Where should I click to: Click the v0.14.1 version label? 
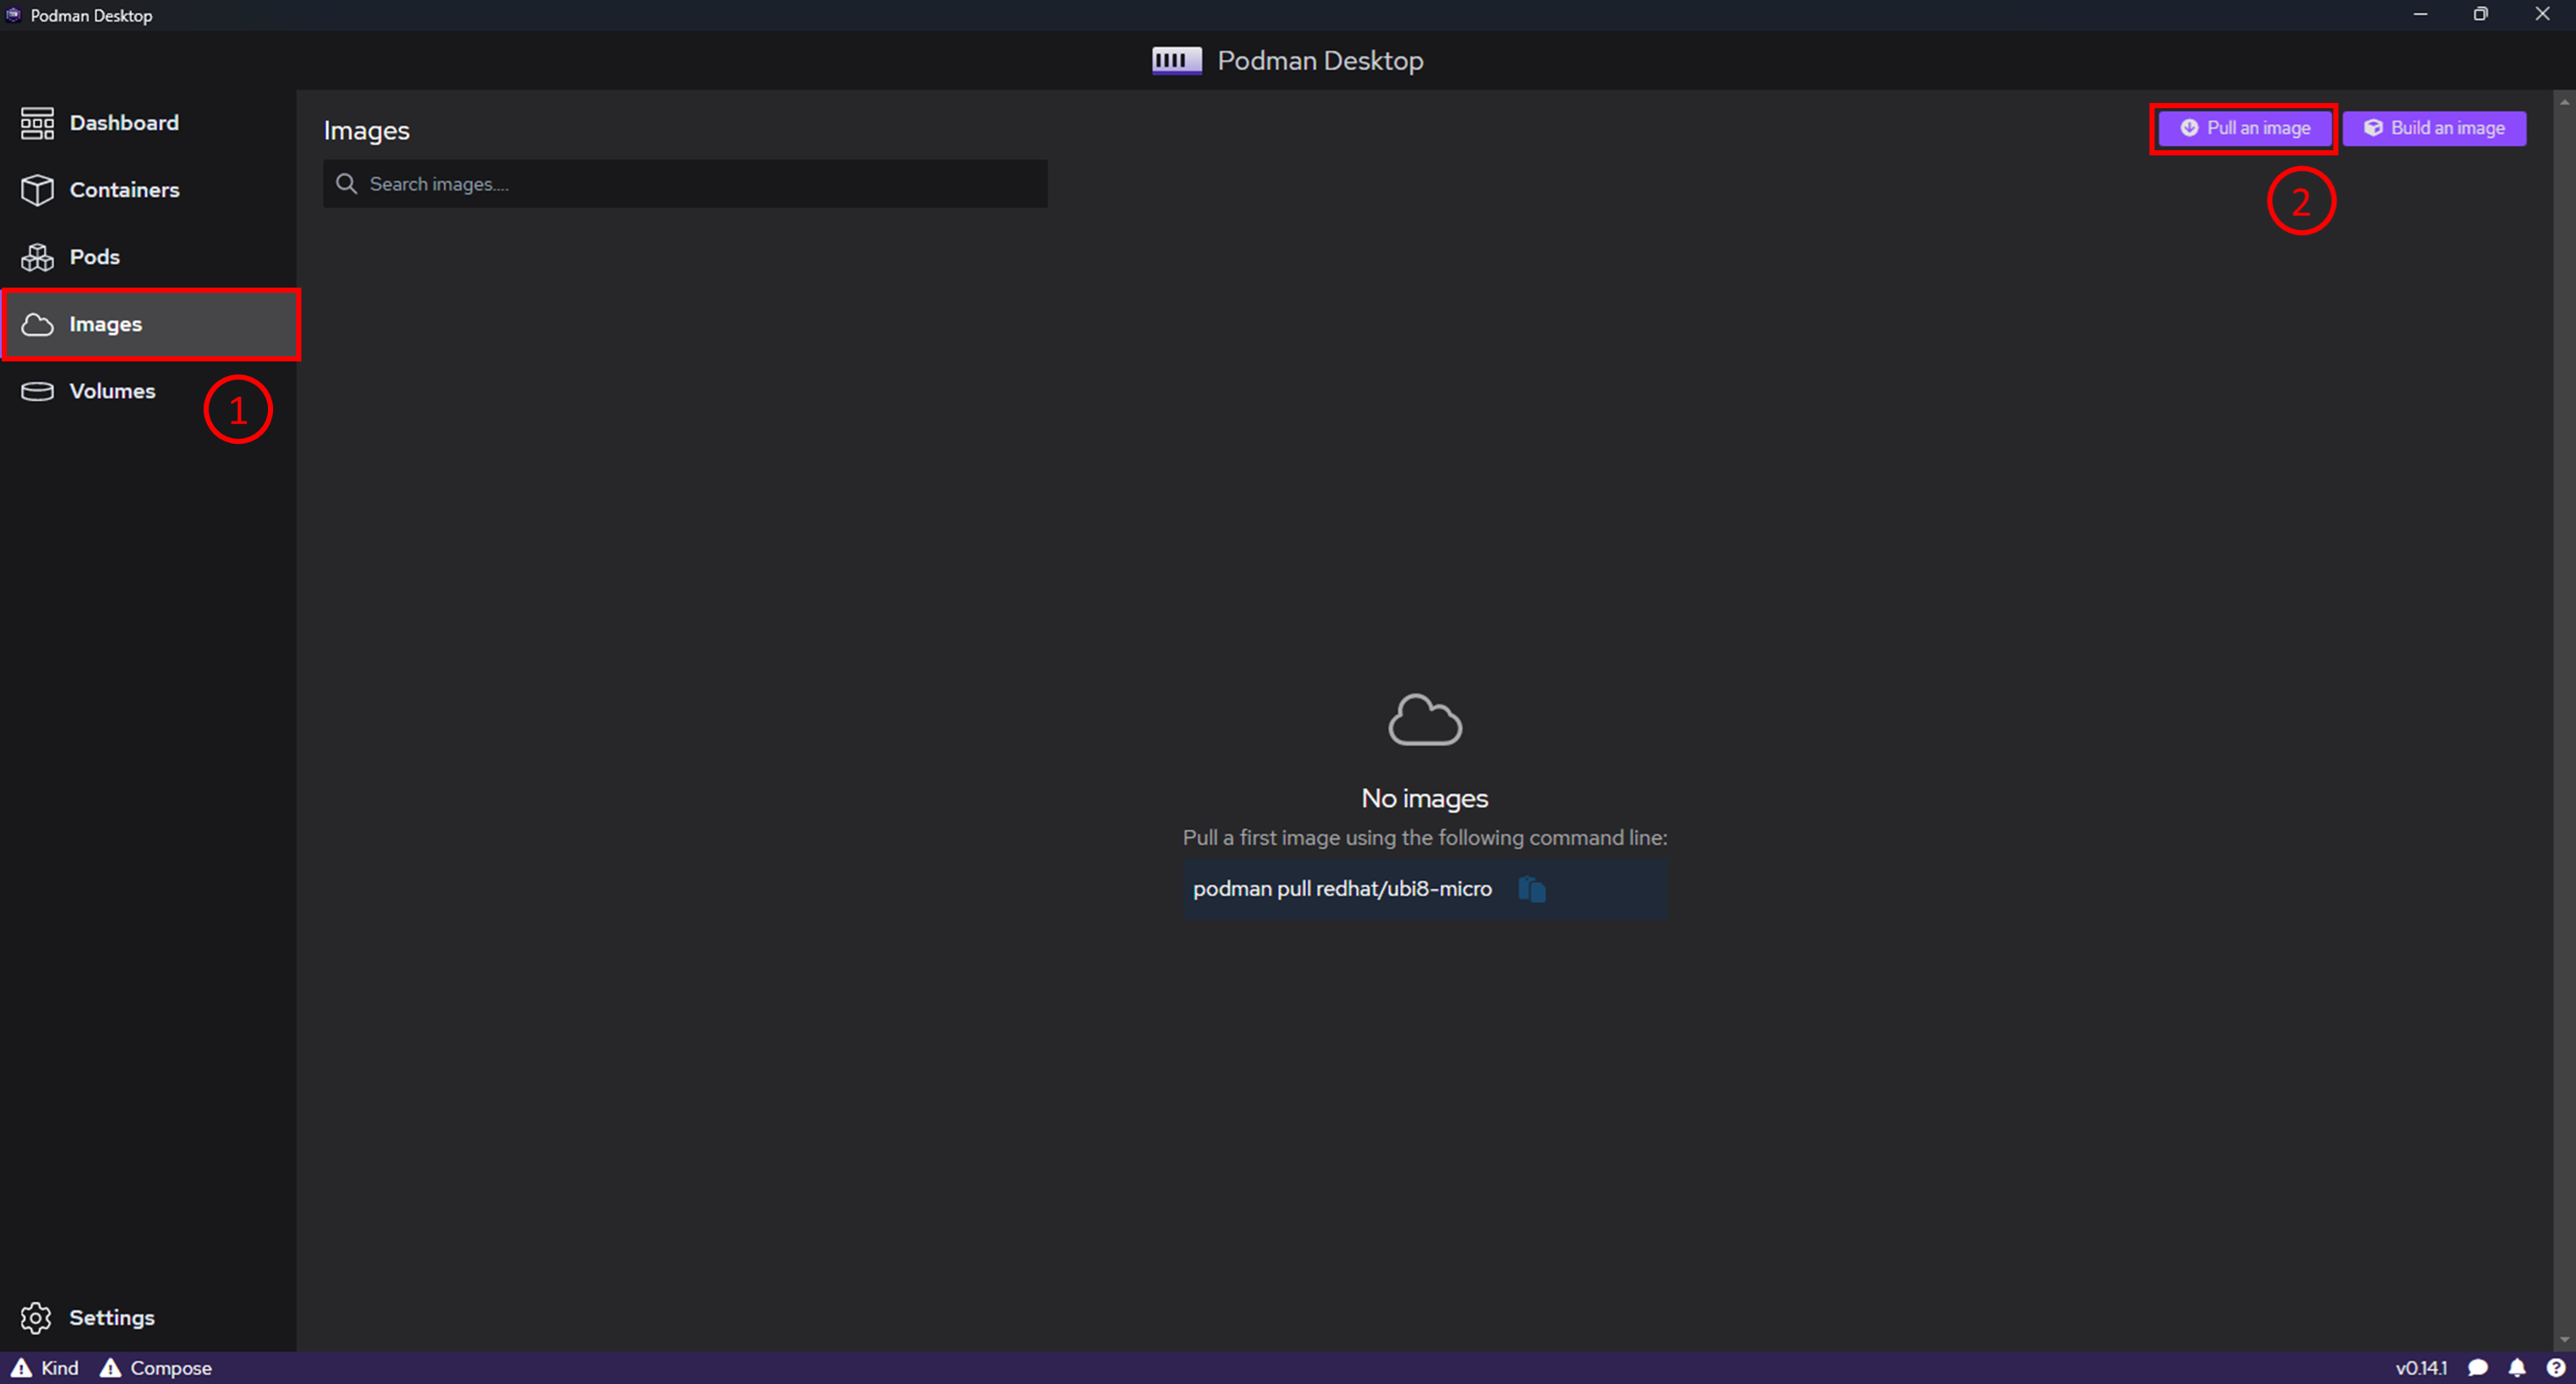(x=2421, y=1367)
